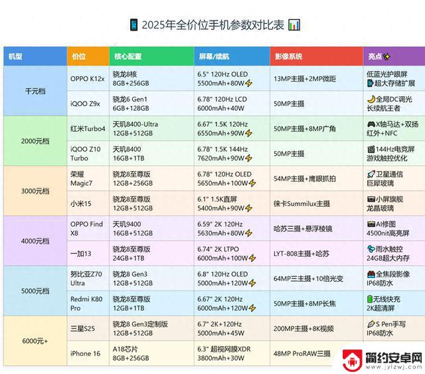Image resolution: width=425 pixels, height=374 pixels.
Task: Click the icon before 144Hz电竞屏
Action: [x=371, y=149]
